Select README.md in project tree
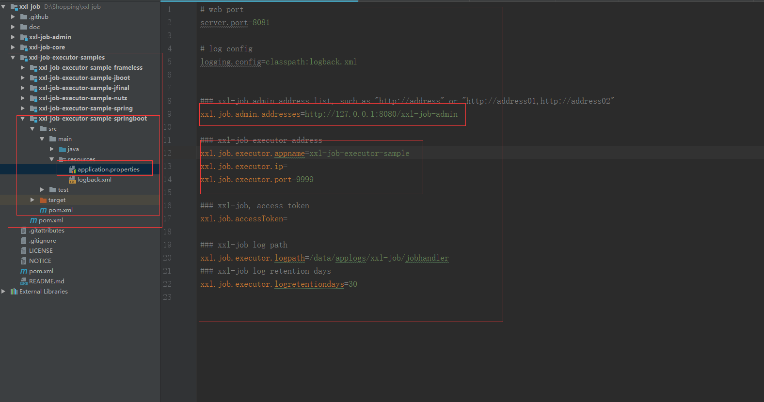764x402 pixels. click(x=47, y=281)
